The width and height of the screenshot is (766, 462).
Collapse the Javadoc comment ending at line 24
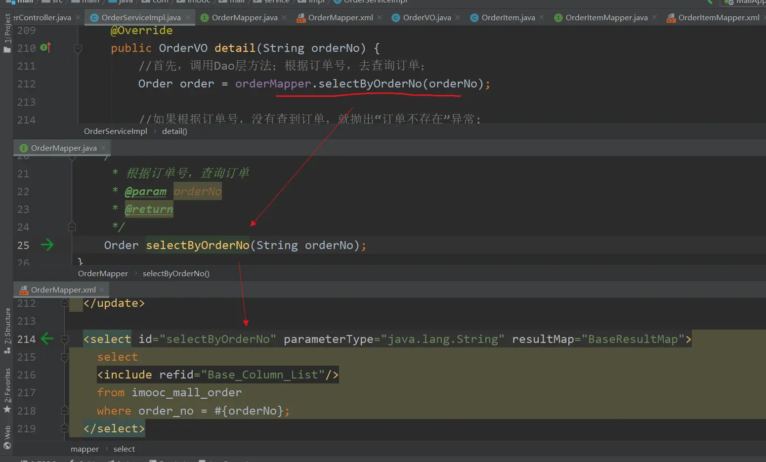(72, 227)
